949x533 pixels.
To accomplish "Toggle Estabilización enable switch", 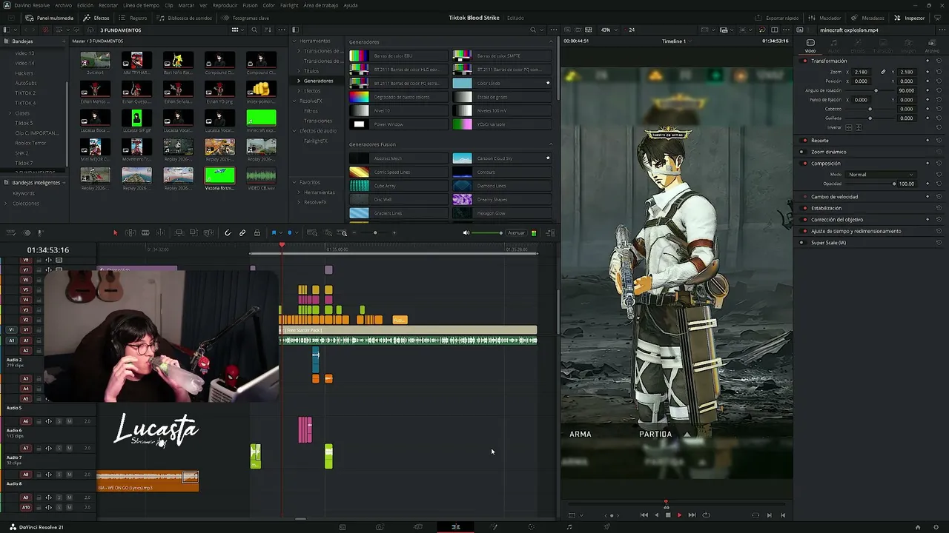I will [804, 208].
